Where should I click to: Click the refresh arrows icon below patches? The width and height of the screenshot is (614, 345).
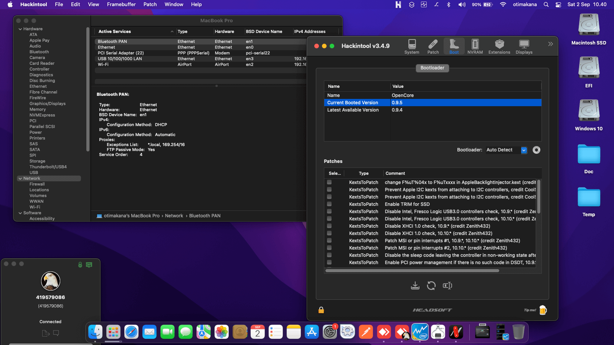pos(431,286)
